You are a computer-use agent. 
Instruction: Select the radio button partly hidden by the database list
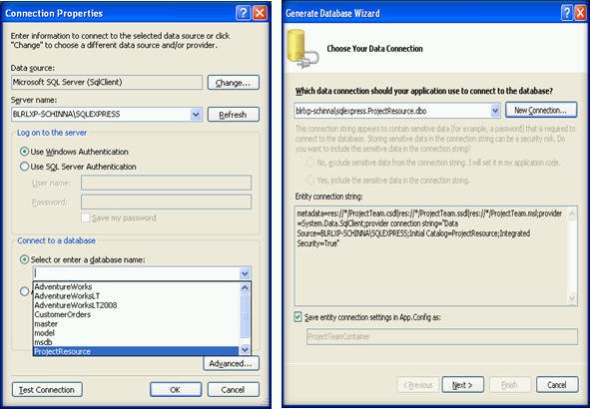[x=24, y=291]
